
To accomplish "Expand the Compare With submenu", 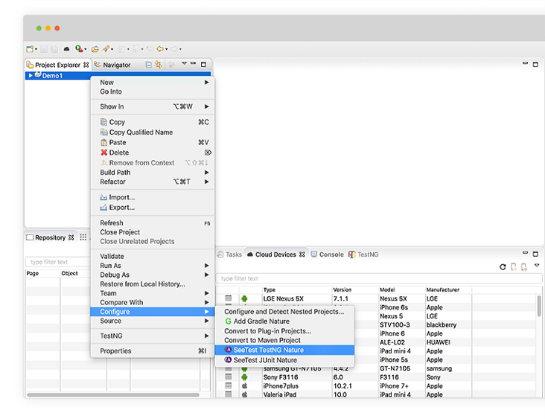I will (x=153, y=302).
